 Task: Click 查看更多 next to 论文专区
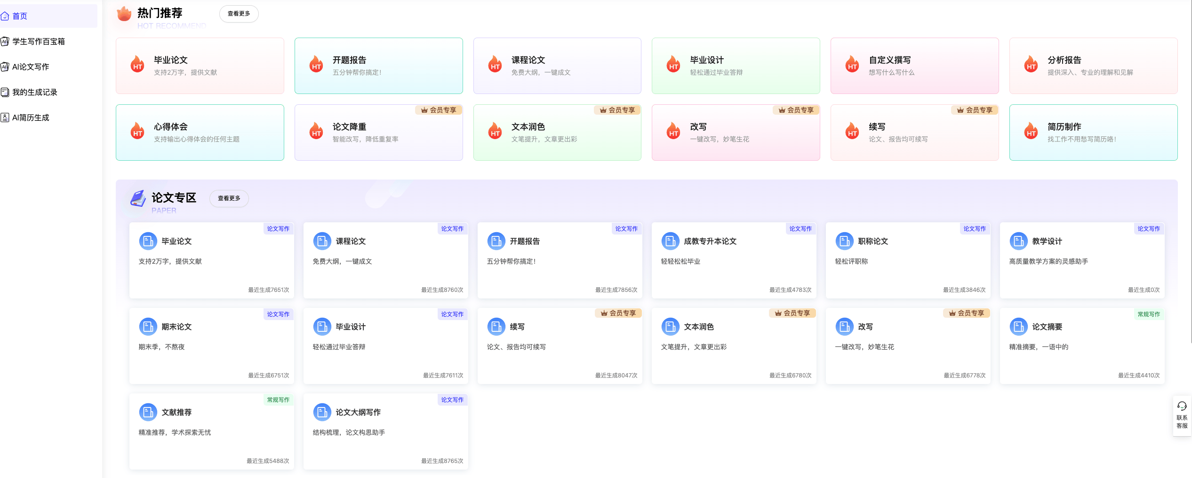229,199
